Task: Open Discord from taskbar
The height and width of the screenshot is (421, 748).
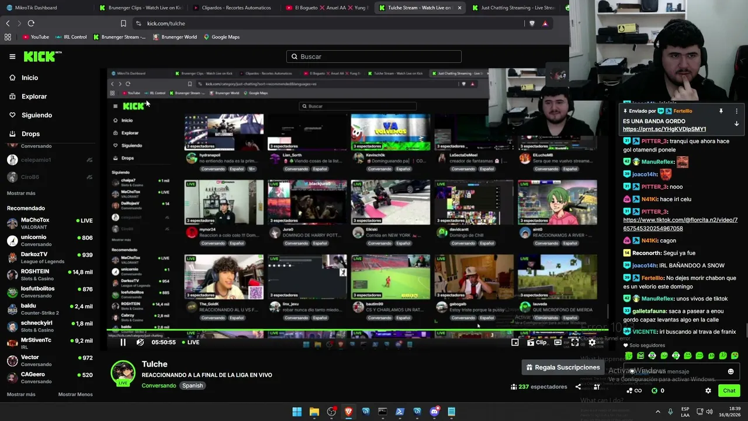Action: click(x=434, y=412)
